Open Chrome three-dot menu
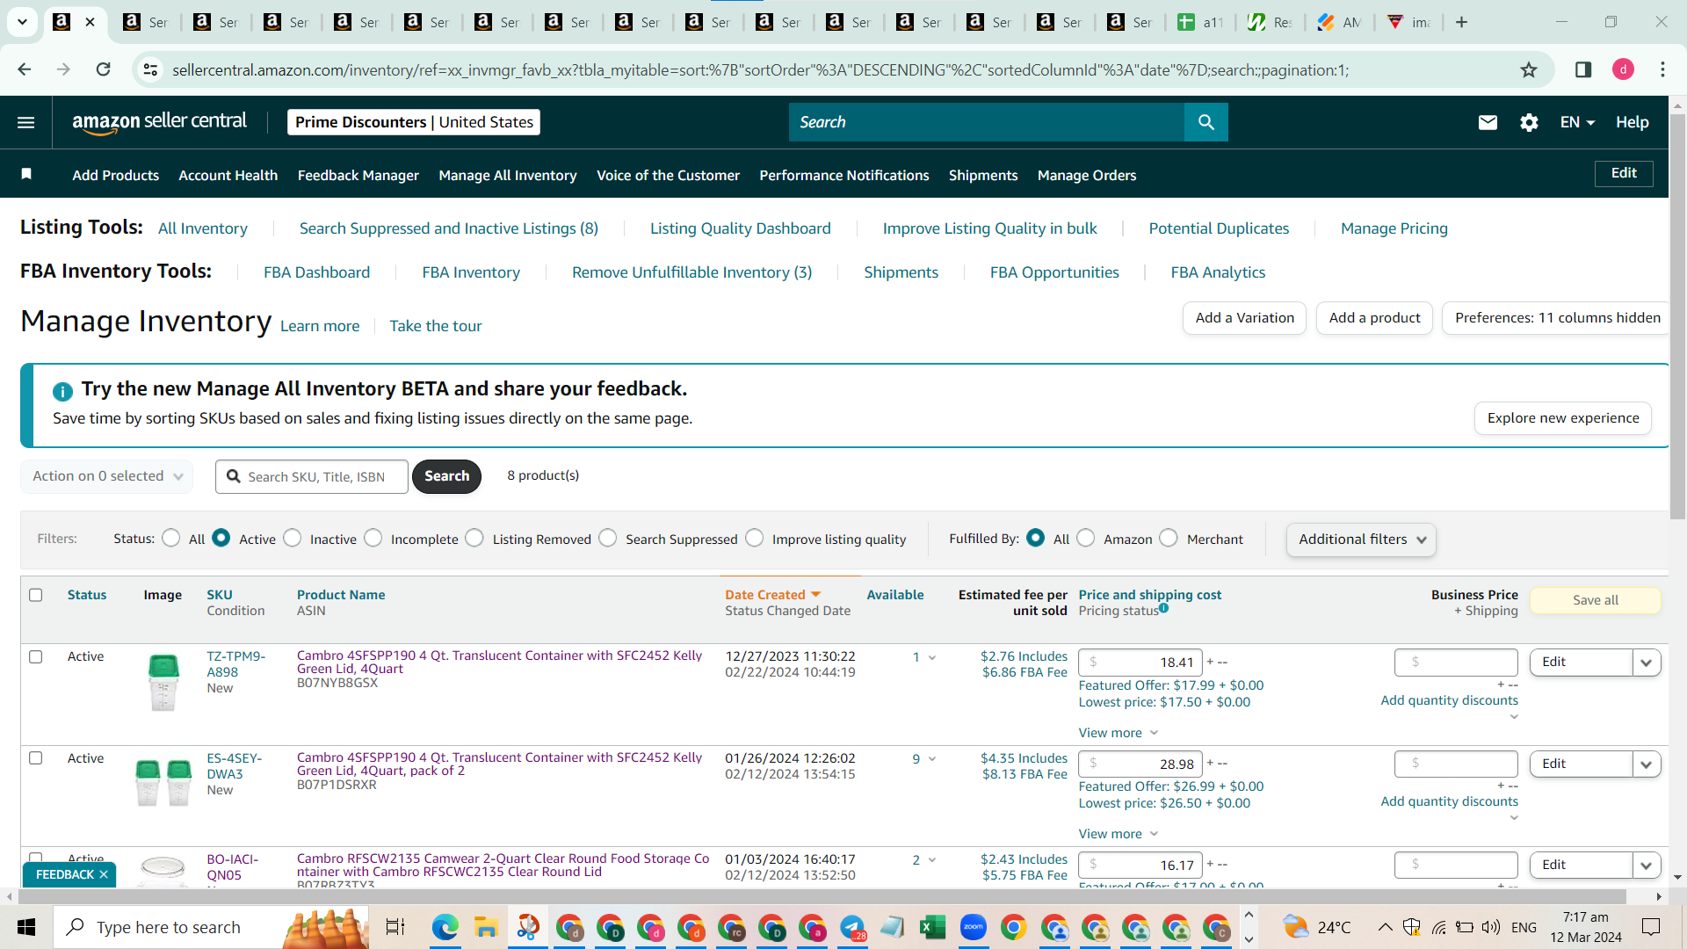The width and height of the screenshot is (1687, 949). [x=1662, y=69]
